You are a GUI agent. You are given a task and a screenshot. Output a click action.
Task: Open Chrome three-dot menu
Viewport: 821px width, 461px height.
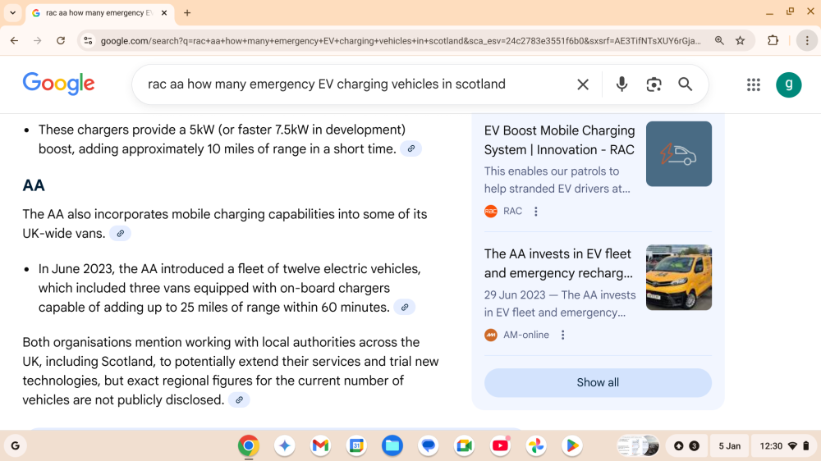click(807, 40)
